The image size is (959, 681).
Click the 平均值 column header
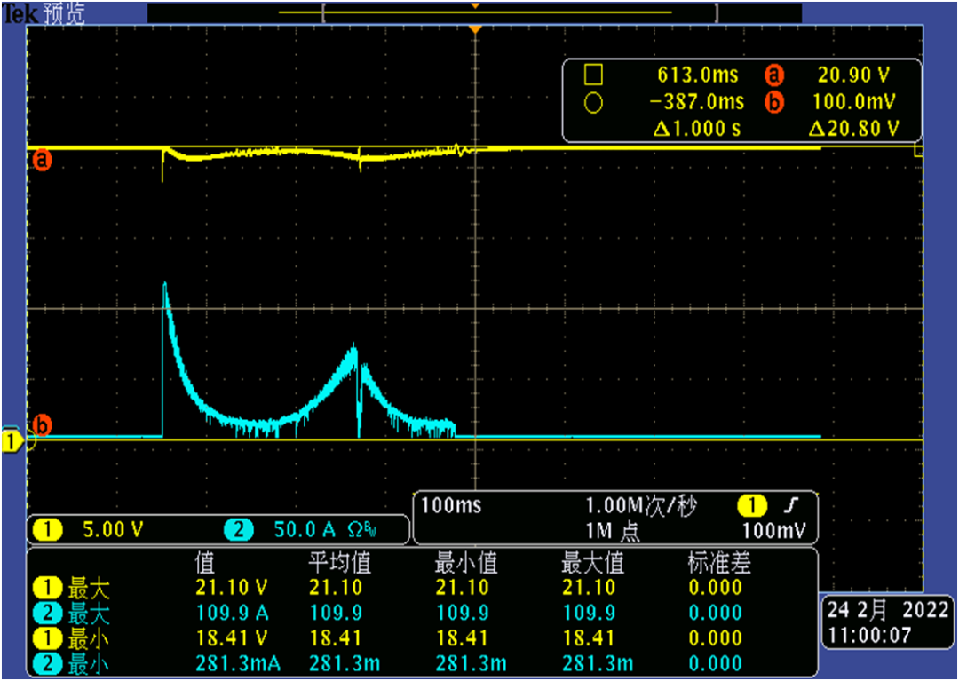[x=339, y=563]
